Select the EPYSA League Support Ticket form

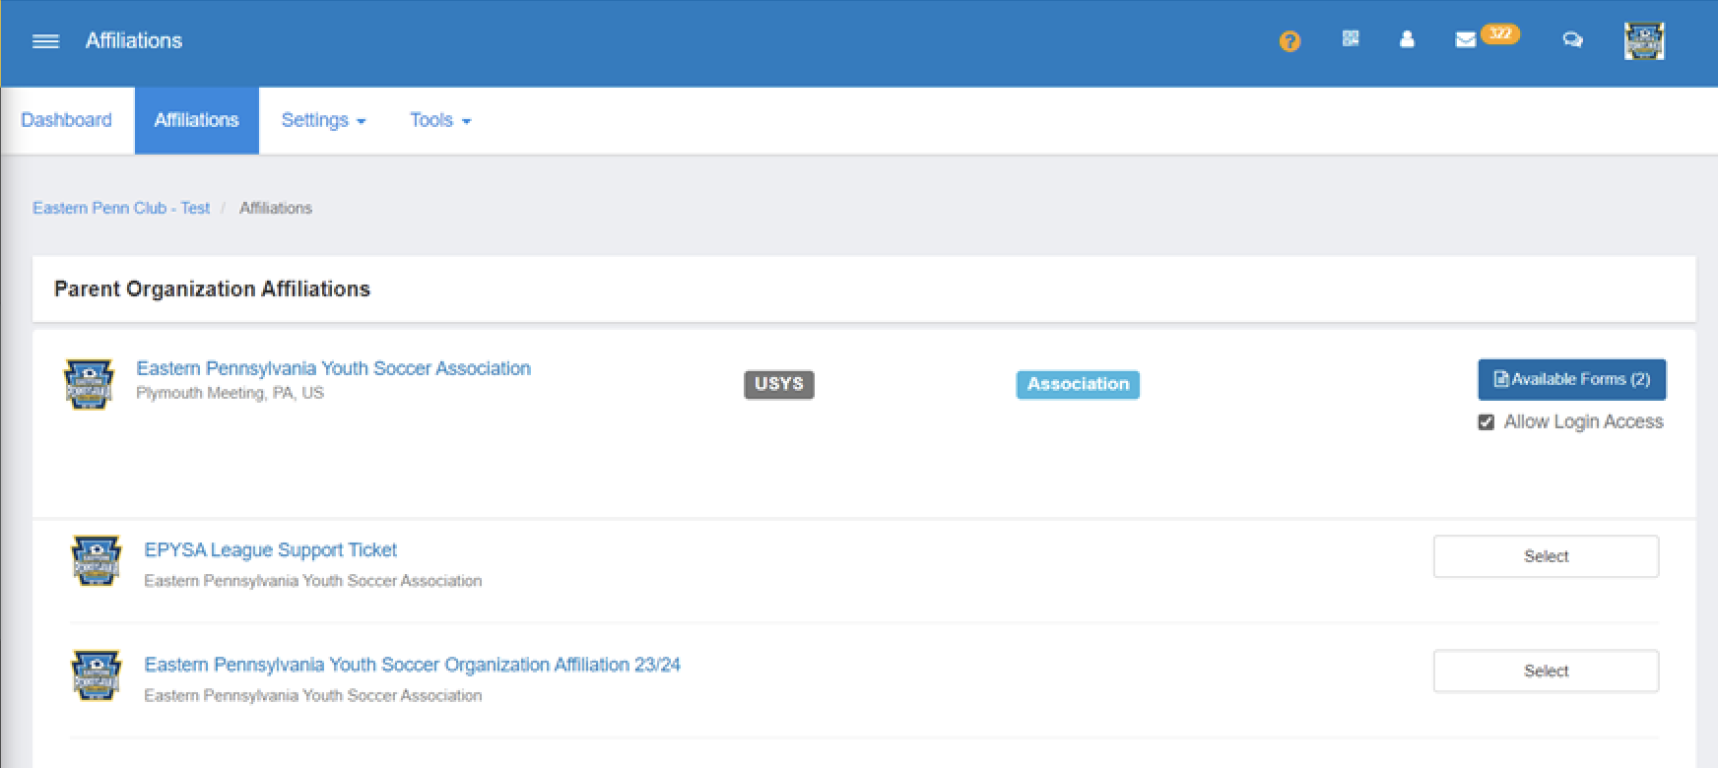point(1547,556)
